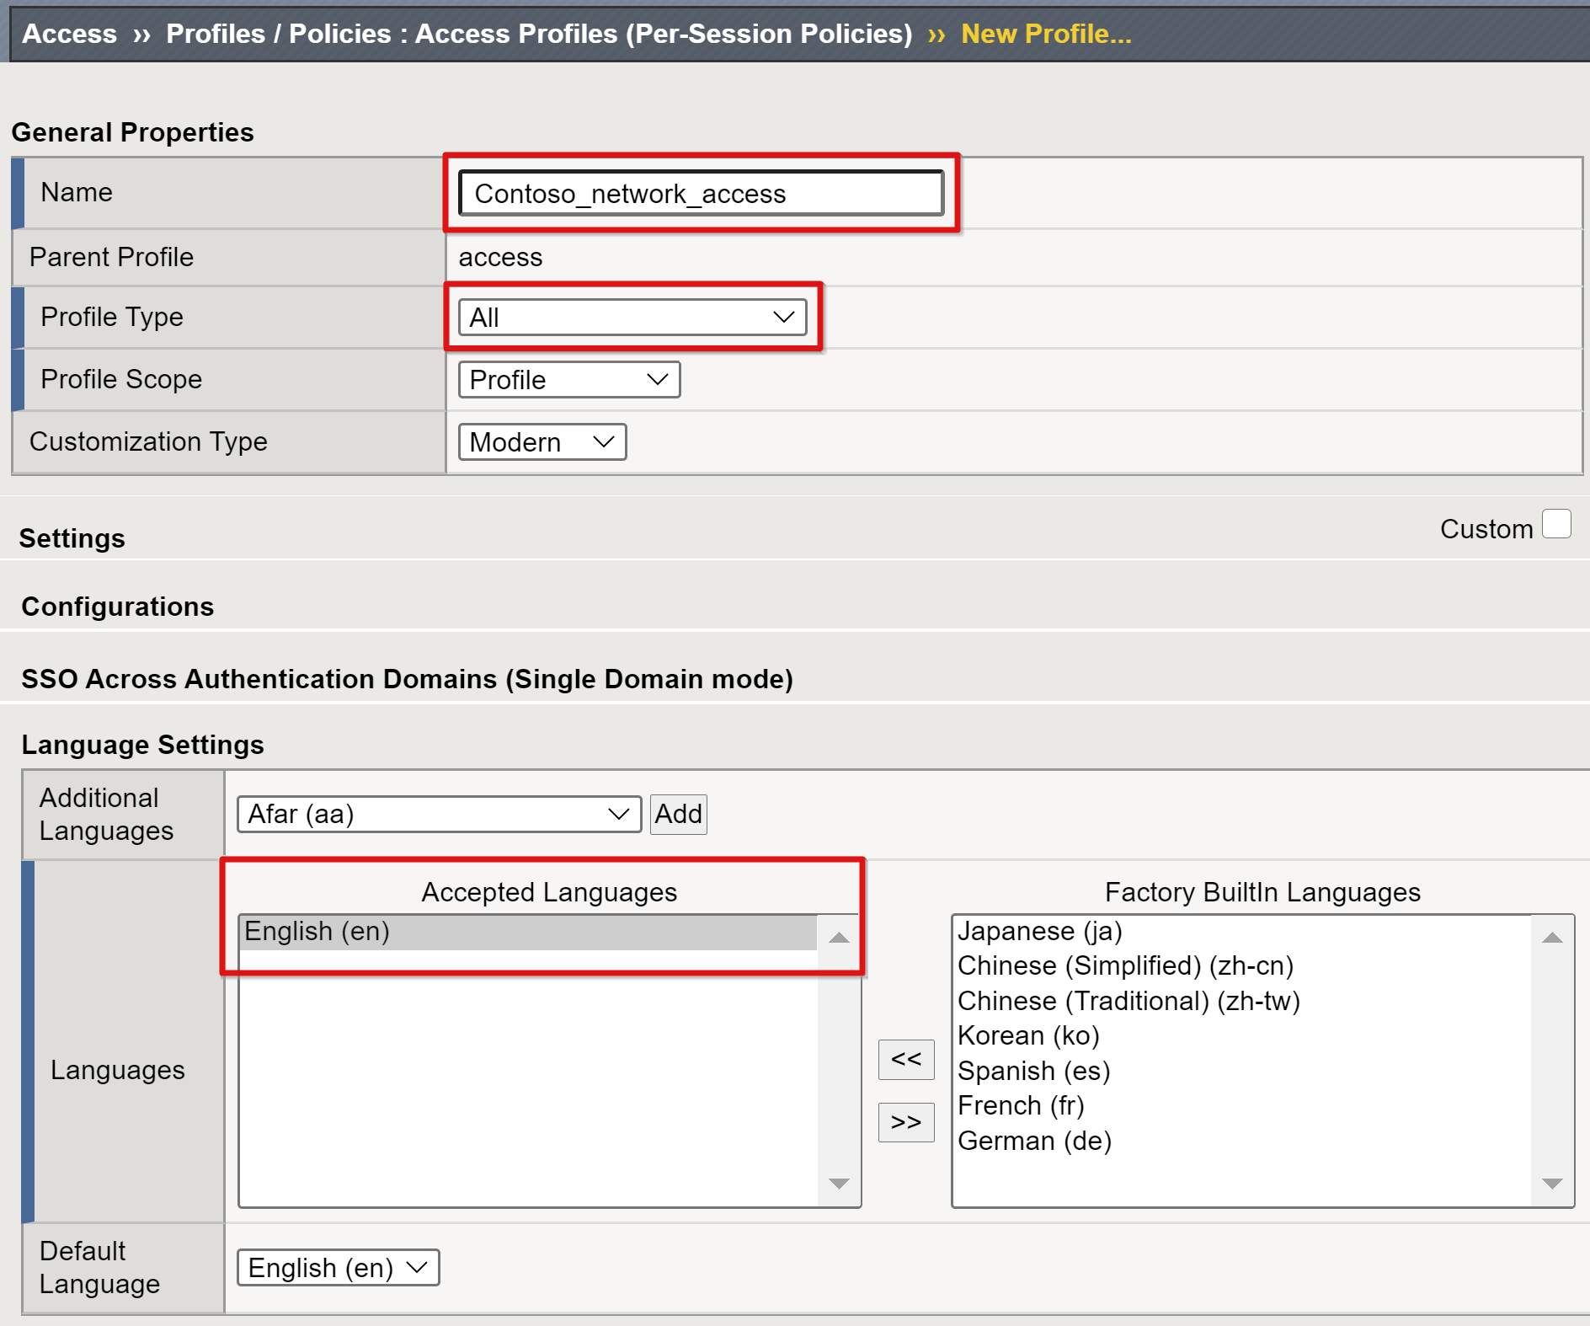The width and height of the screenshot is (1590, 1326).
Task: Click the move-right >> button
Action: coord(905,1122)
